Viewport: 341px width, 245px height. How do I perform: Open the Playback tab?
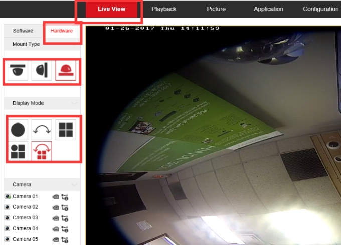(x=164, y=9)
